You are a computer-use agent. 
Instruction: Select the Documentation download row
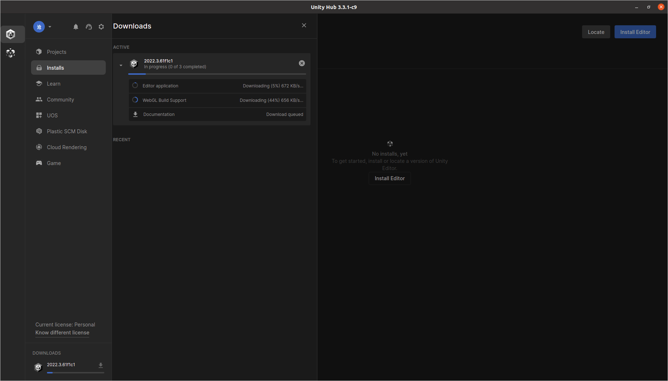click(x=217, y=114)
